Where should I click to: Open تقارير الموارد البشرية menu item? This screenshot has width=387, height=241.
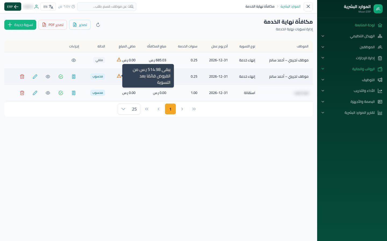(352, 113)
